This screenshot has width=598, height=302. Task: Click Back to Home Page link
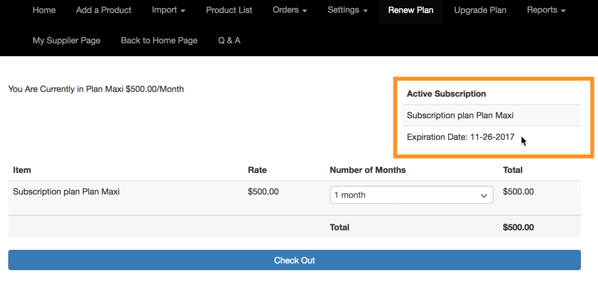coord(159,41)
